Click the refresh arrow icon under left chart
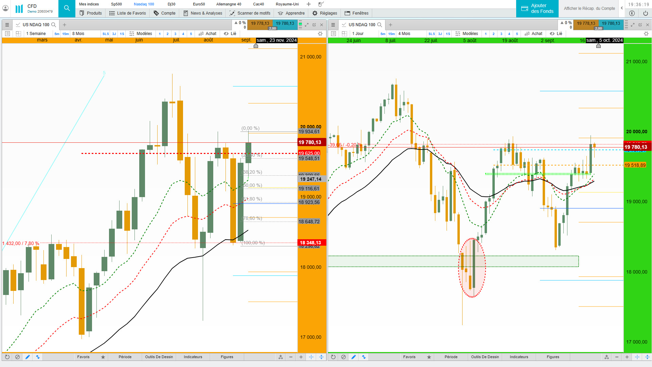Viewport: 652px width, 367px height. tap(7, 357)
